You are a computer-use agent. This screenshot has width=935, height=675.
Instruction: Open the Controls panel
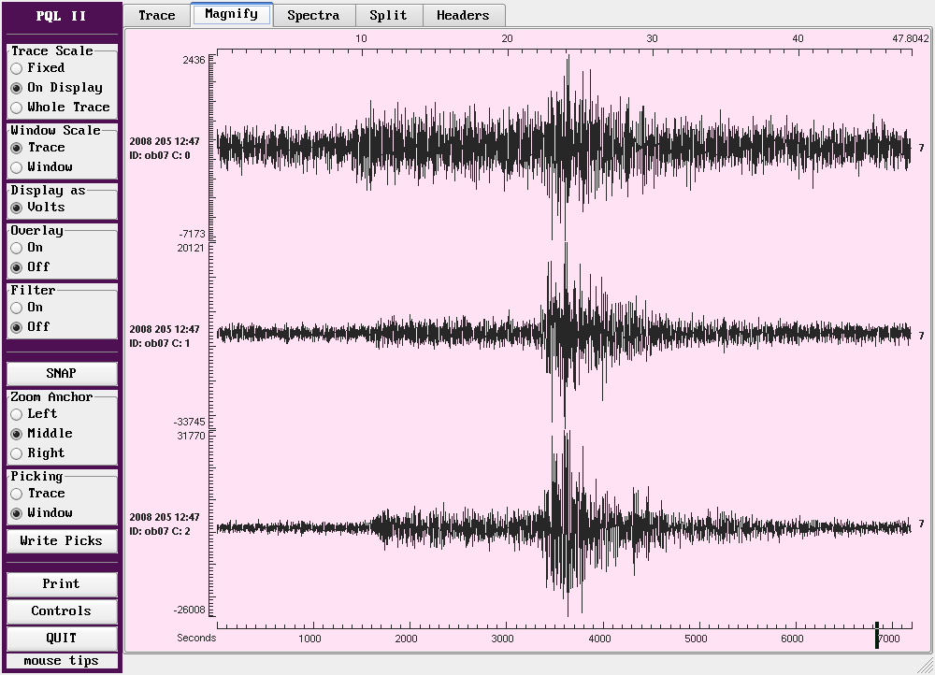(x=62, y=611)
